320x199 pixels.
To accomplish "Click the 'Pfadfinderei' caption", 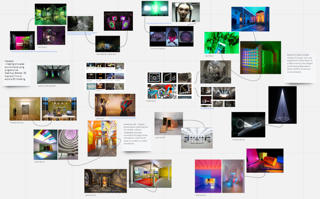I will point(151,101).
